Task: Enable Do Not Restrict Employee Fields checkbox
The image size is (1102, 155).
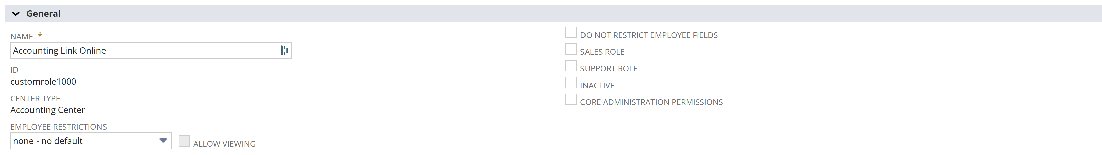Action: tap(571, 33)
